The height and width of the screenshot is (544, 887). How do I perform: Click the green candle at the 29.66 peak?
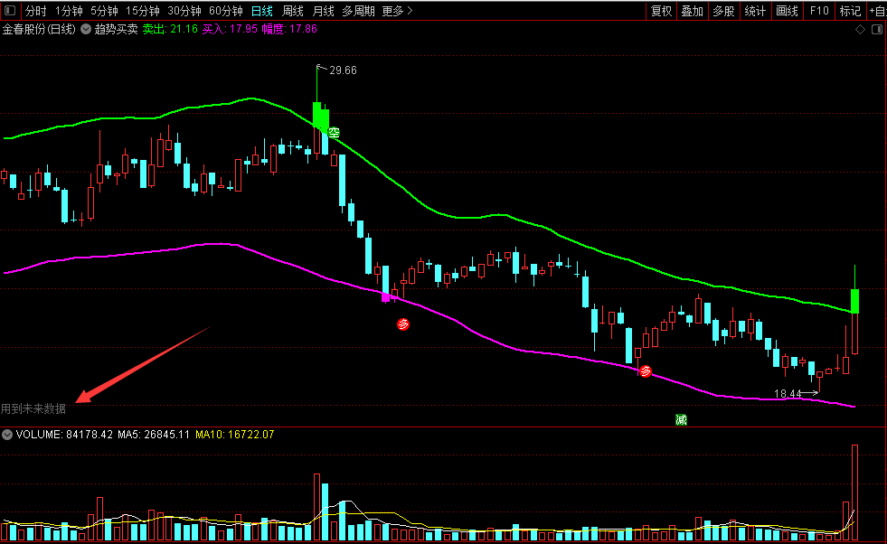316,115
